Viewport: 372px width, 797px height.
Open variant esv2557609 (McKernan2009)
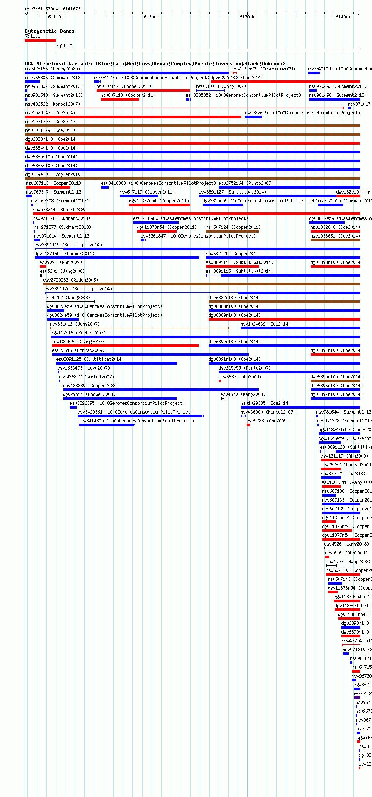[x=264, y=69]
